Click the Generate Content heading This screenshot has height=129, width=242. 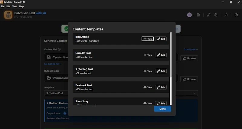(x=56, y=41)
